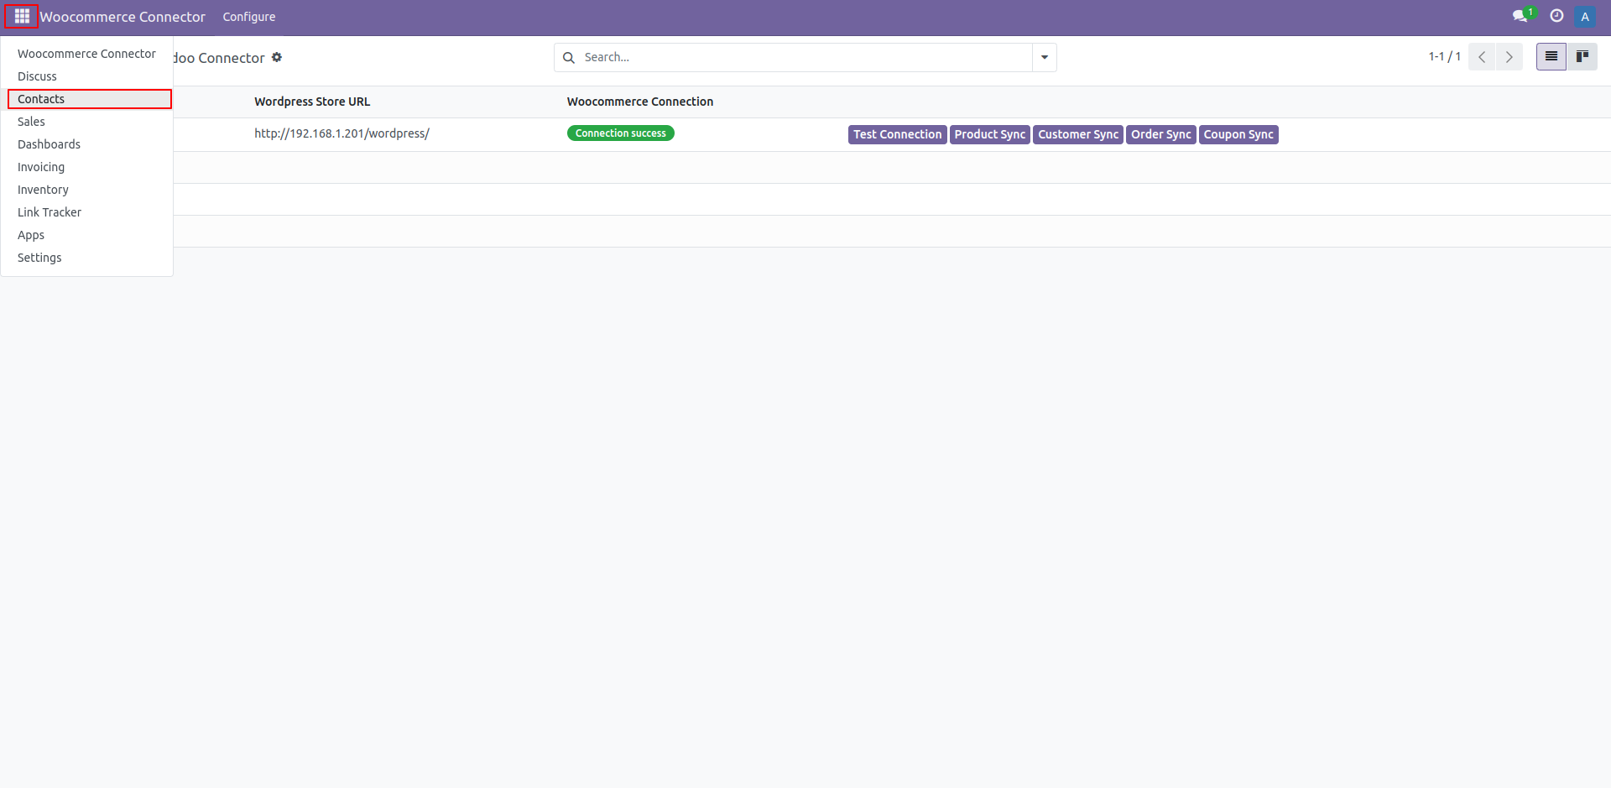Open the Configure menu
This screenshot has width=1611, height=788.
pyautogui.click(x=249, y=17)
